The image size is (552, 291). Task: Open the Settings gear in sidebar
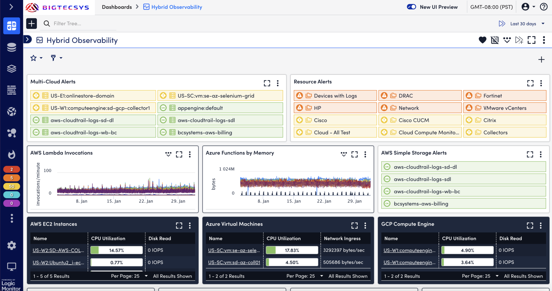coord(12,245)
